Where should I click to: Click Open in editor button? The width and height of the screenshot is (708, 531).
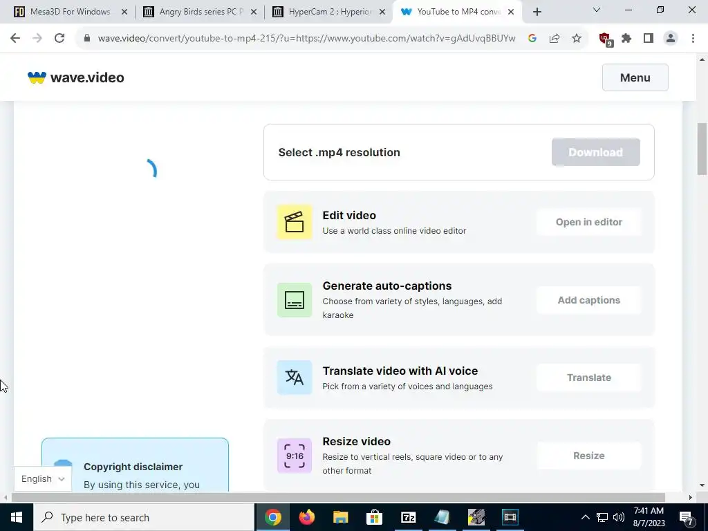point(589,222)
